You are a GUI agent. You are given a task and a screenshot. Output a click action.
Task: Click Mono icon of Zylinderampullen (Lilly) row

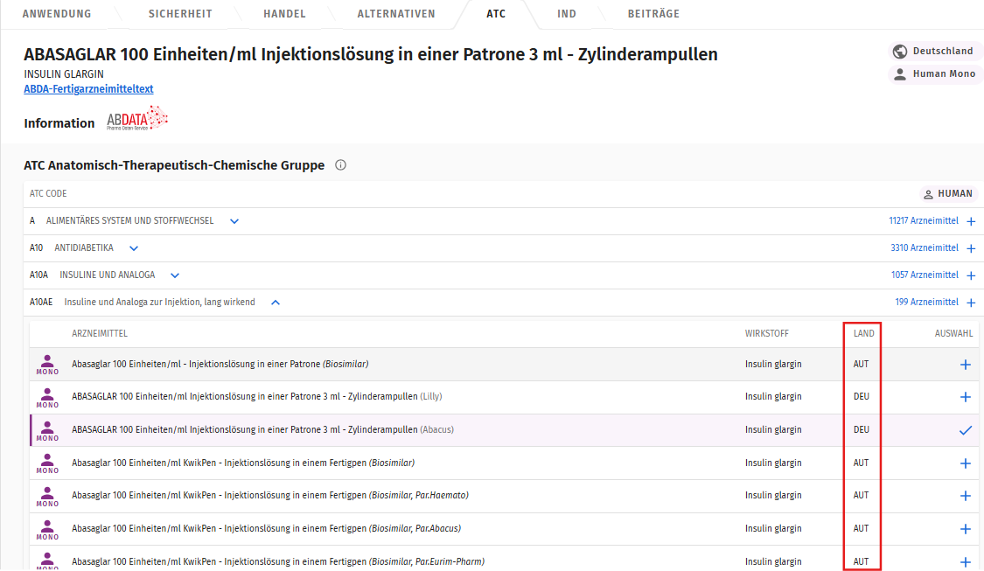(47, 398)
